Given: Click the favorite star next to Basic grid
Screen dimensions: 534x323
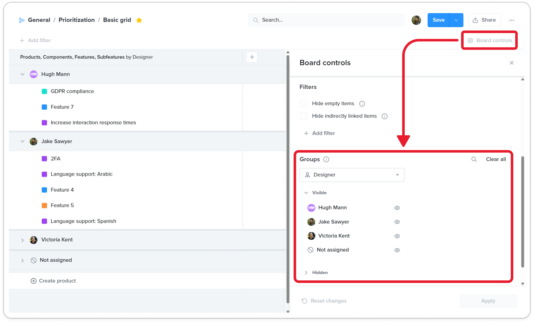Looking at the screenshot, I should 139,20.
